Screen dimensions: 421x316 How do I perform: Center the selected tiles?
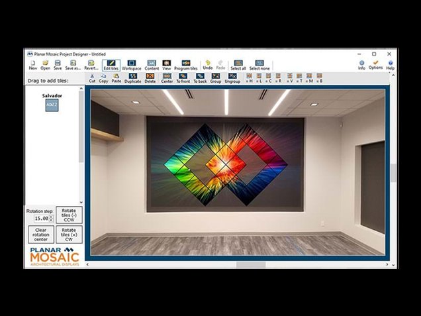point(167,78)
